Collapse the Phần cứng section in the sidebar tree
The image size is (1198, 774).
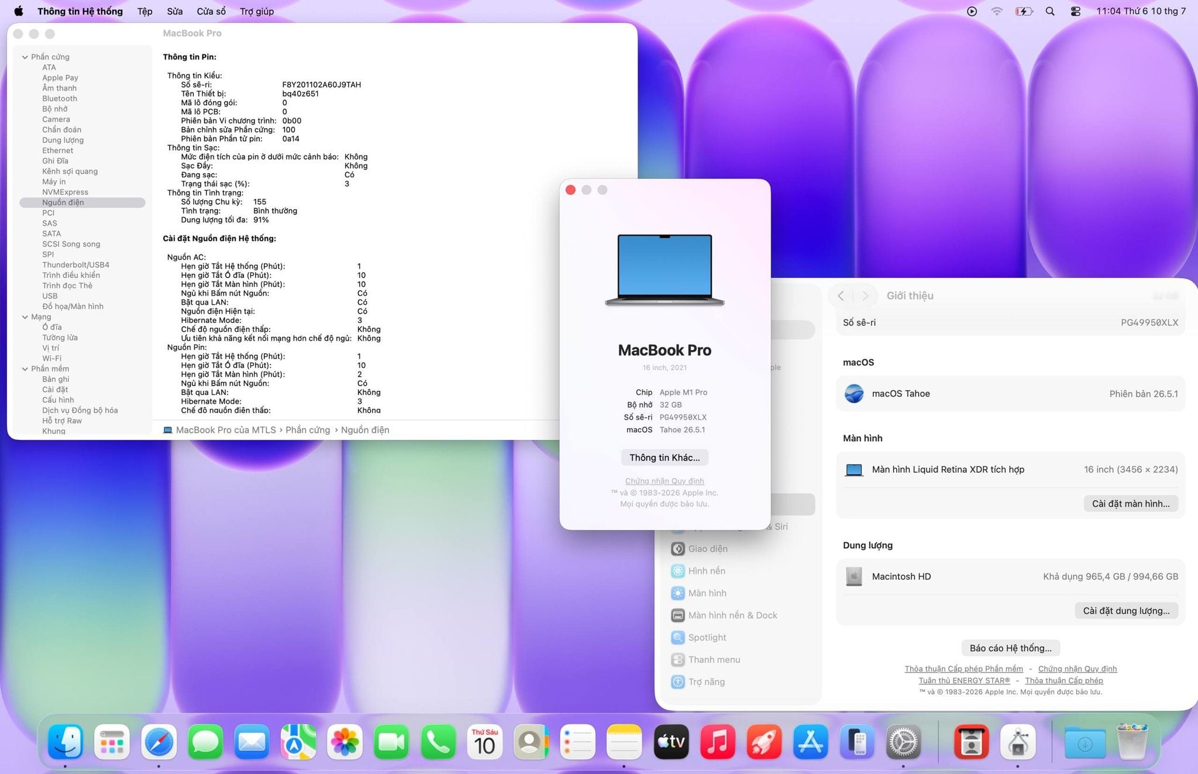[25, 57]
